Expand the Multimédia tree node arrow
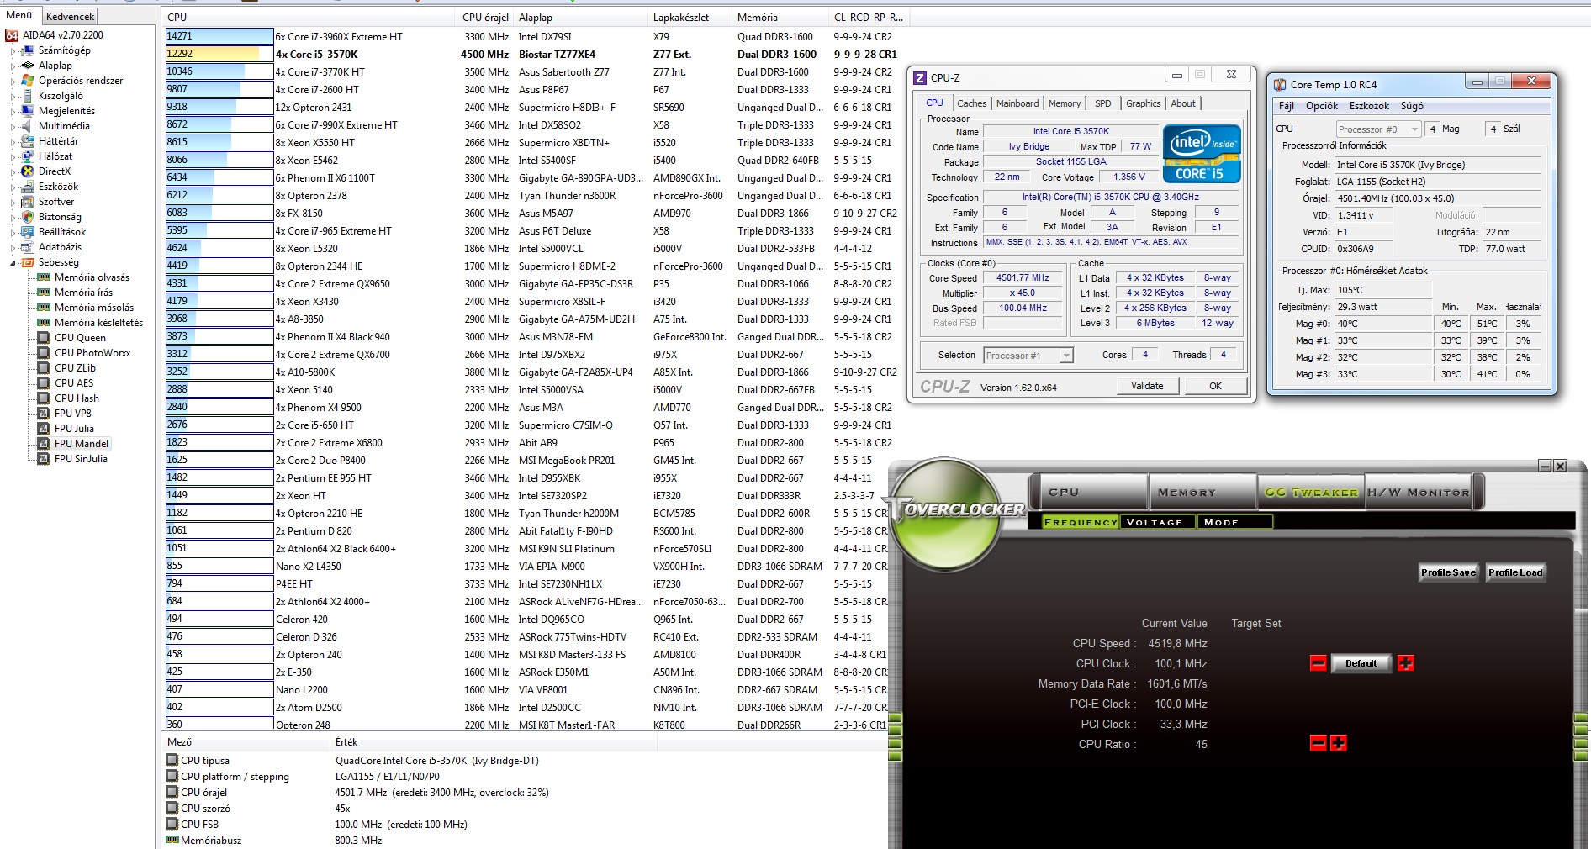This screenshot has width=1591, height=849. 13,126
